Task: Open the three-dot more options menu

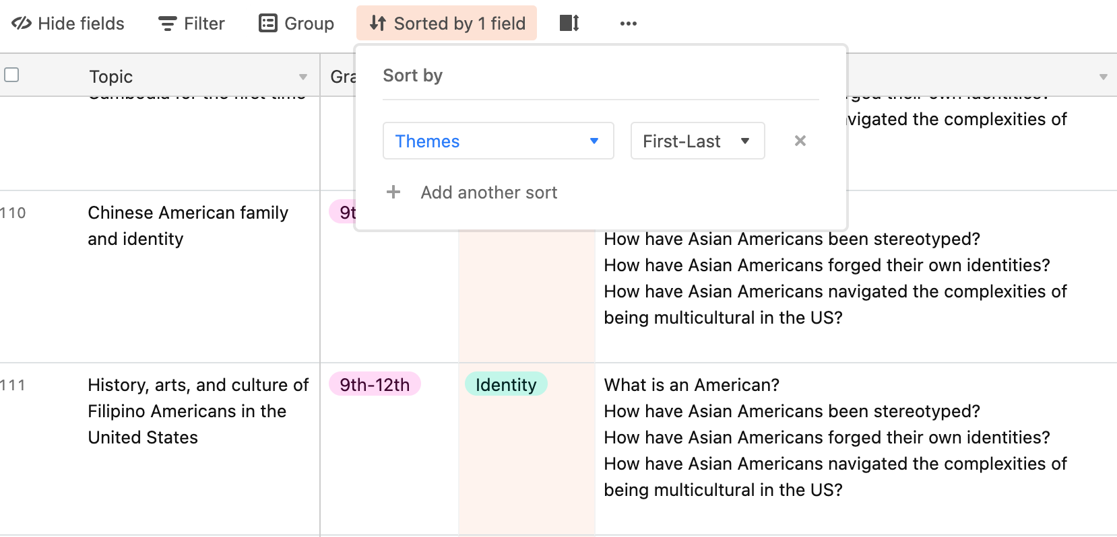Action: 629,24
